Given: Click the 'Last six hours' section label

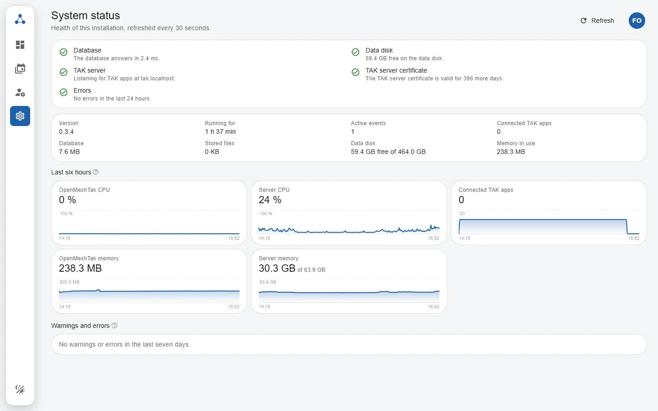Looking at the screenshot, I should point(71,172).
